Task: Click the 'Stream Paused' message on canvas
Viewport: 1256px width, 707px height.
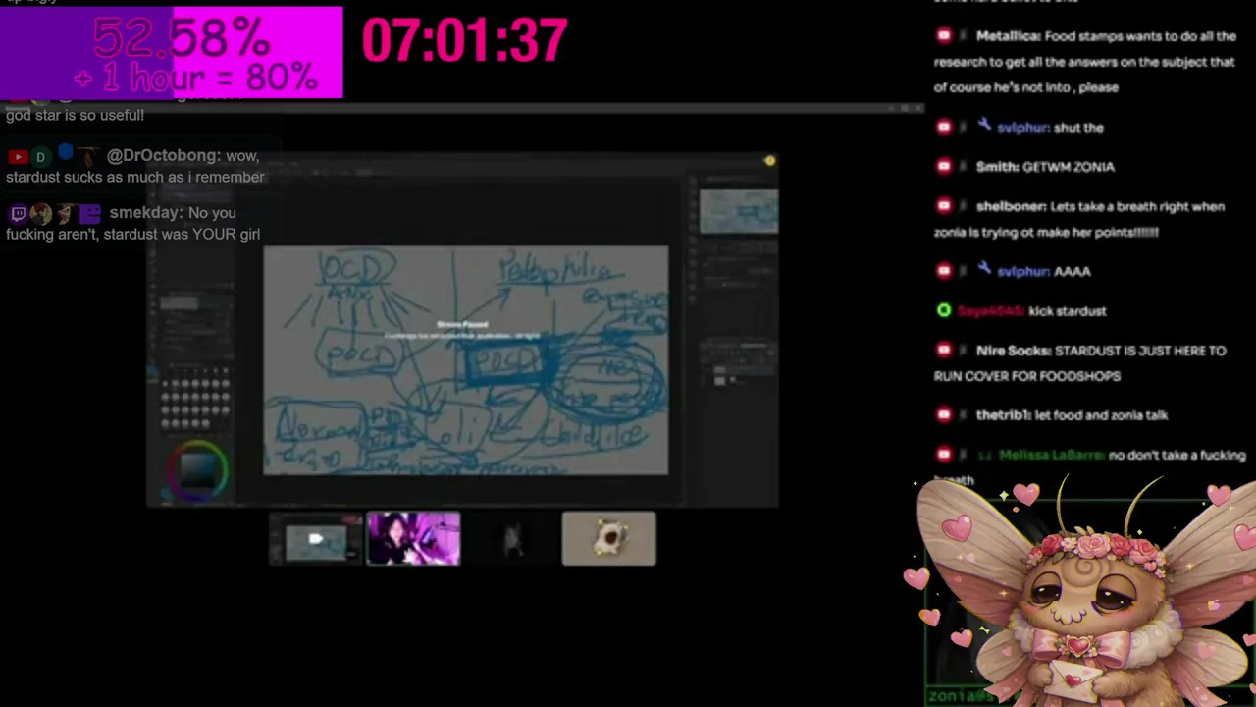Action: 462,324
